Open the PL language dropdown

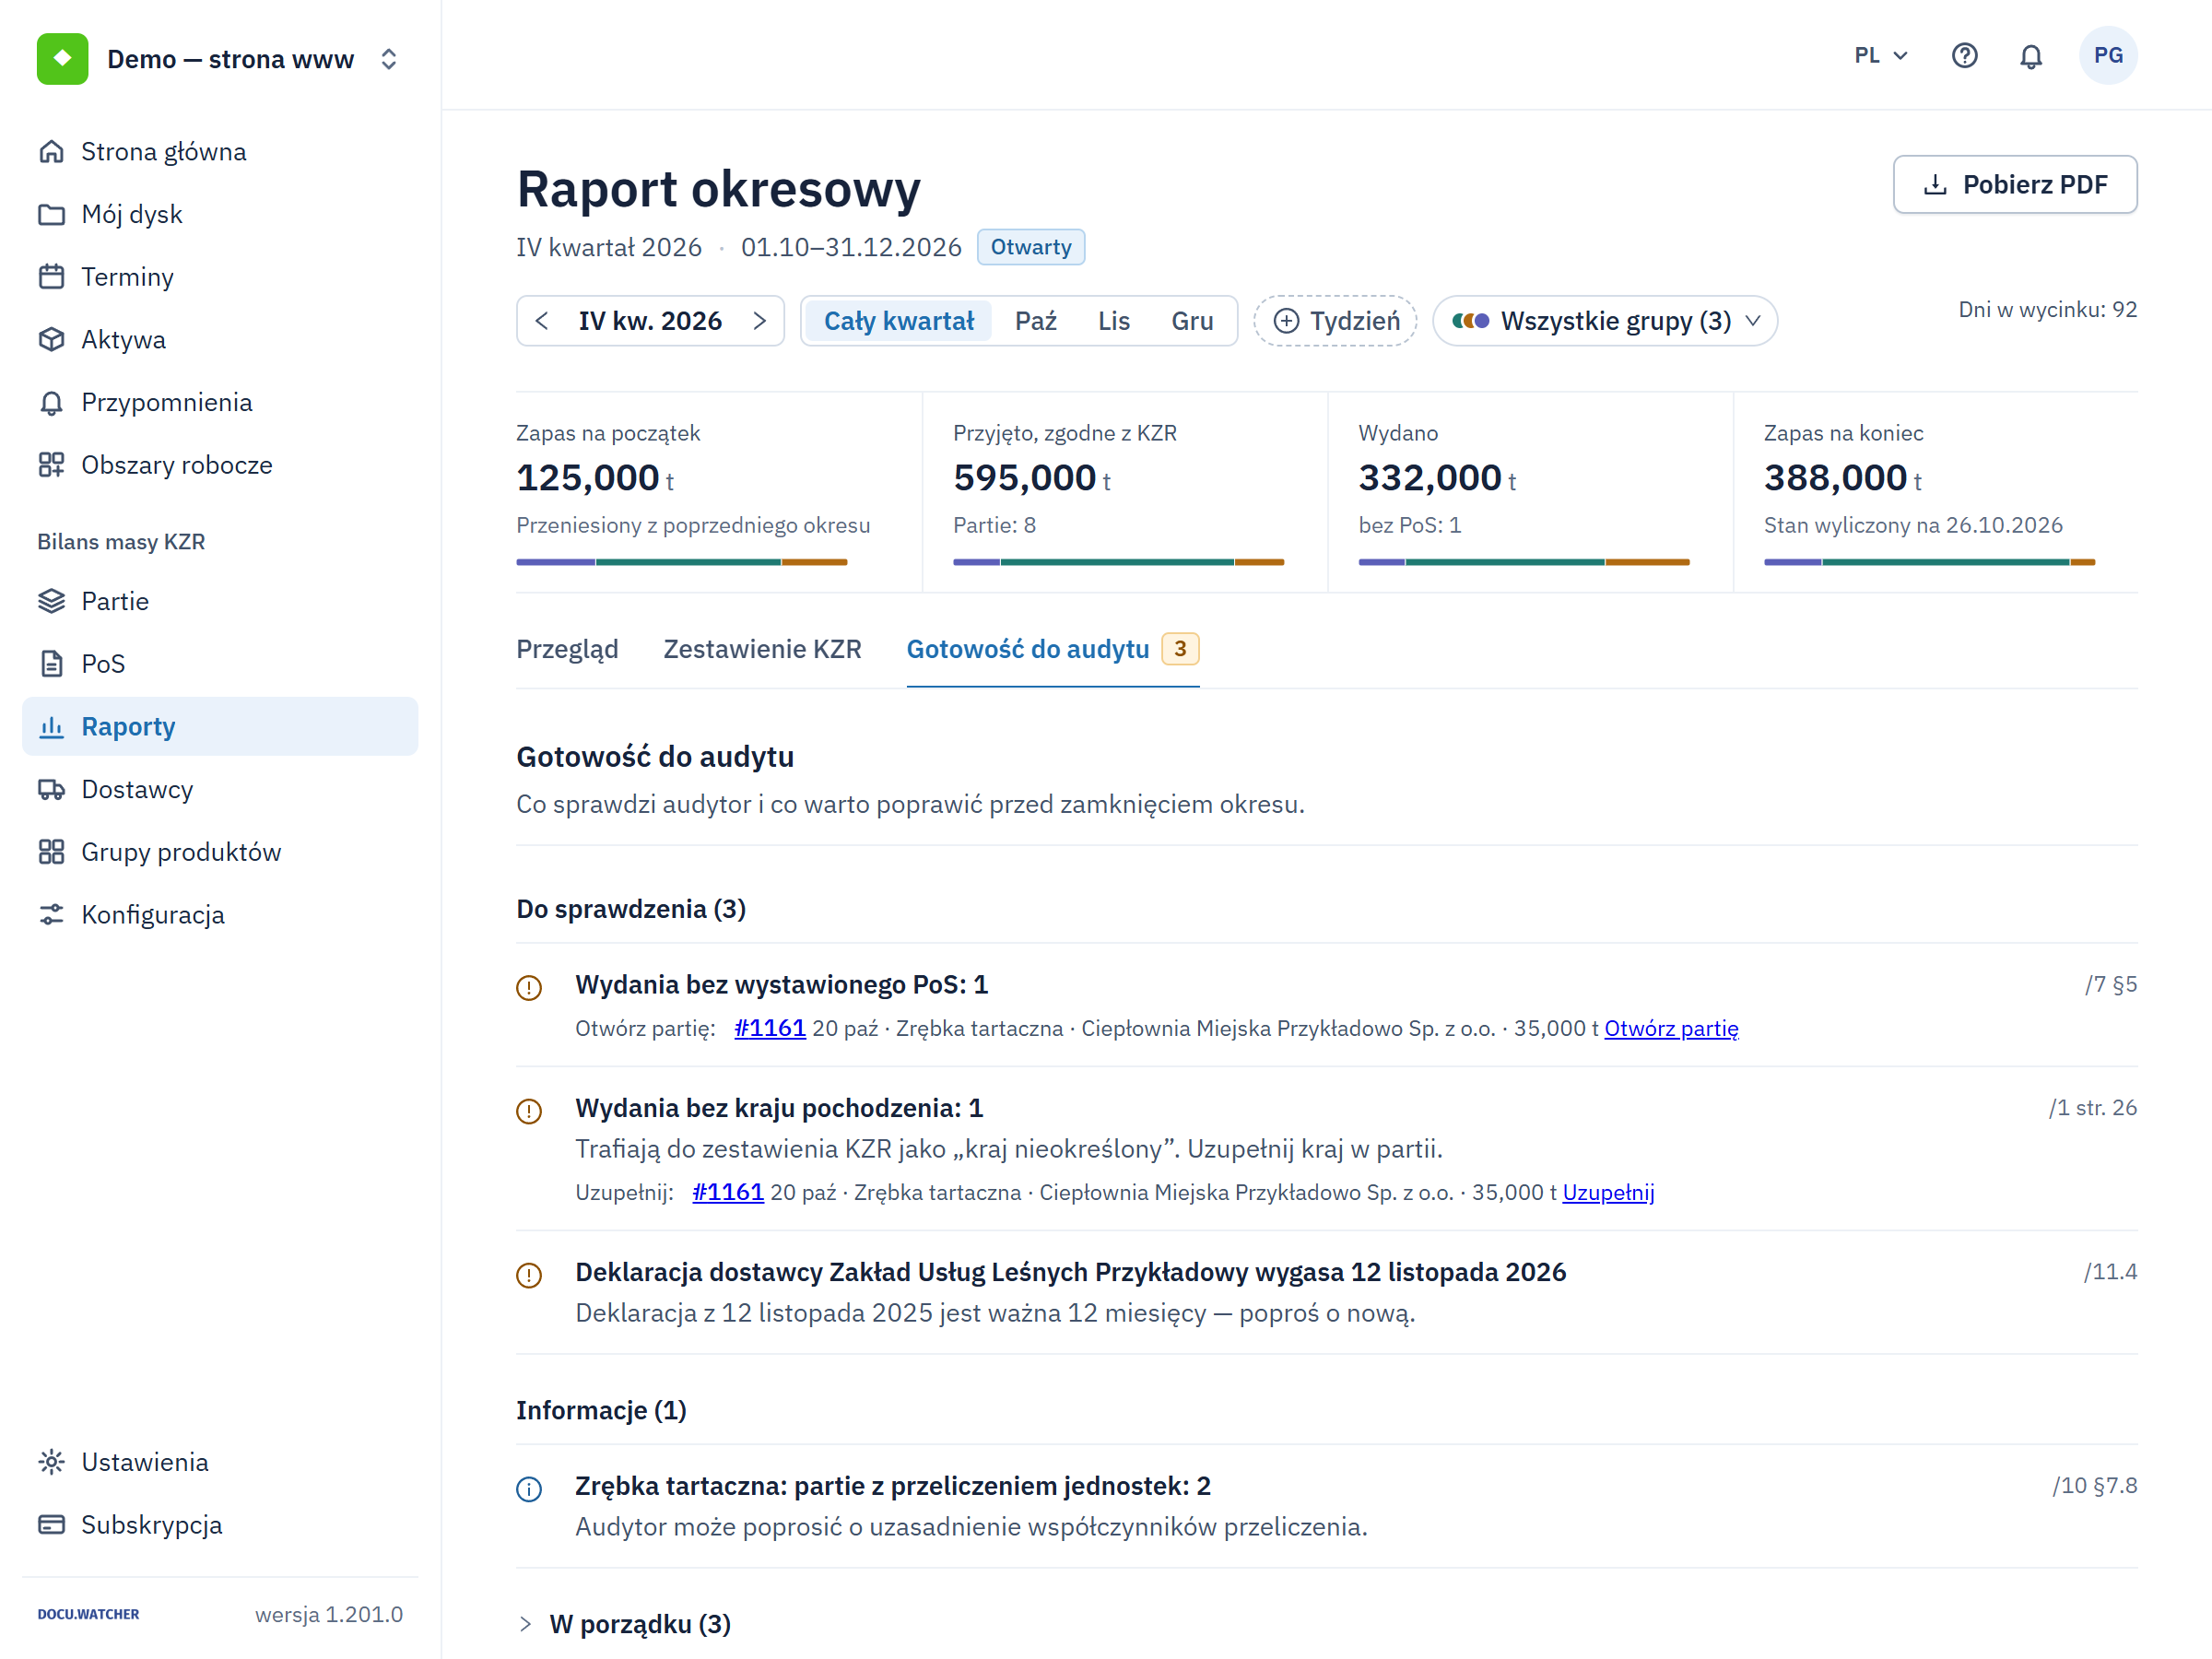[1881, 56]
